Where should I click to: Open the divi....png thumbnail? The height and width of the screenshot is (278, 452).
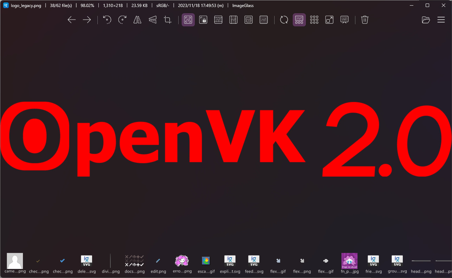110,263
